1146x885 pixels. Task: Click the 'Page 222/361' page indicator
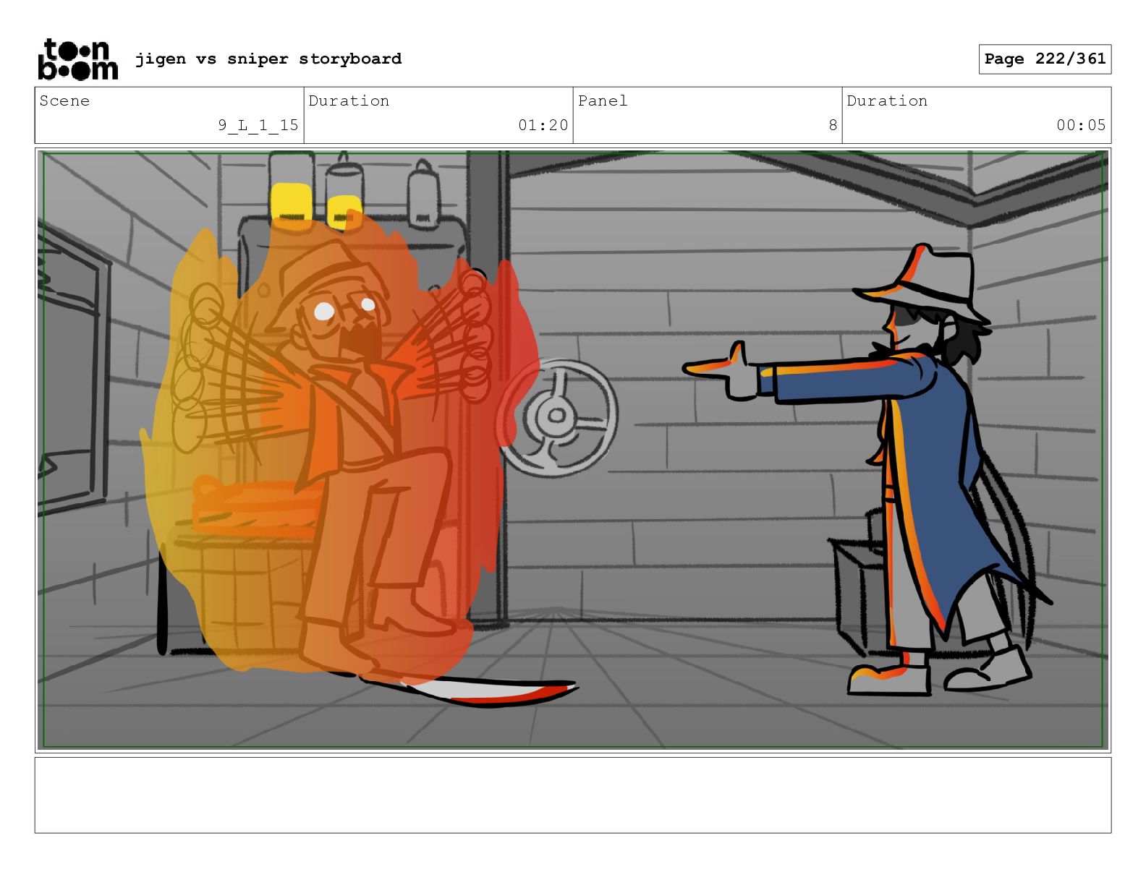point(1045,59)
